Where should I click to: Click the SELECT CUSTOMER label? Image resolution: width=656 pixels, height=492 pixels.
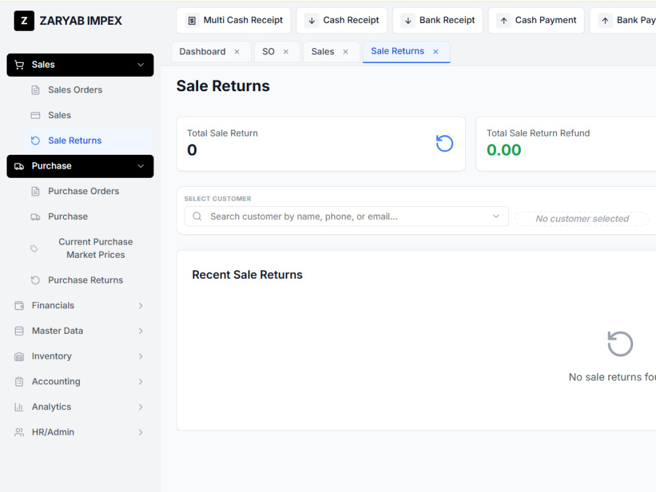point(218,199)
